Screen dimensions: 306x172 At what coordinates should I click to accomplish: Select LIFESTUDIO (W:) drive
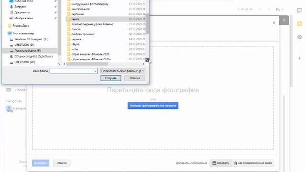pos(25,62)
